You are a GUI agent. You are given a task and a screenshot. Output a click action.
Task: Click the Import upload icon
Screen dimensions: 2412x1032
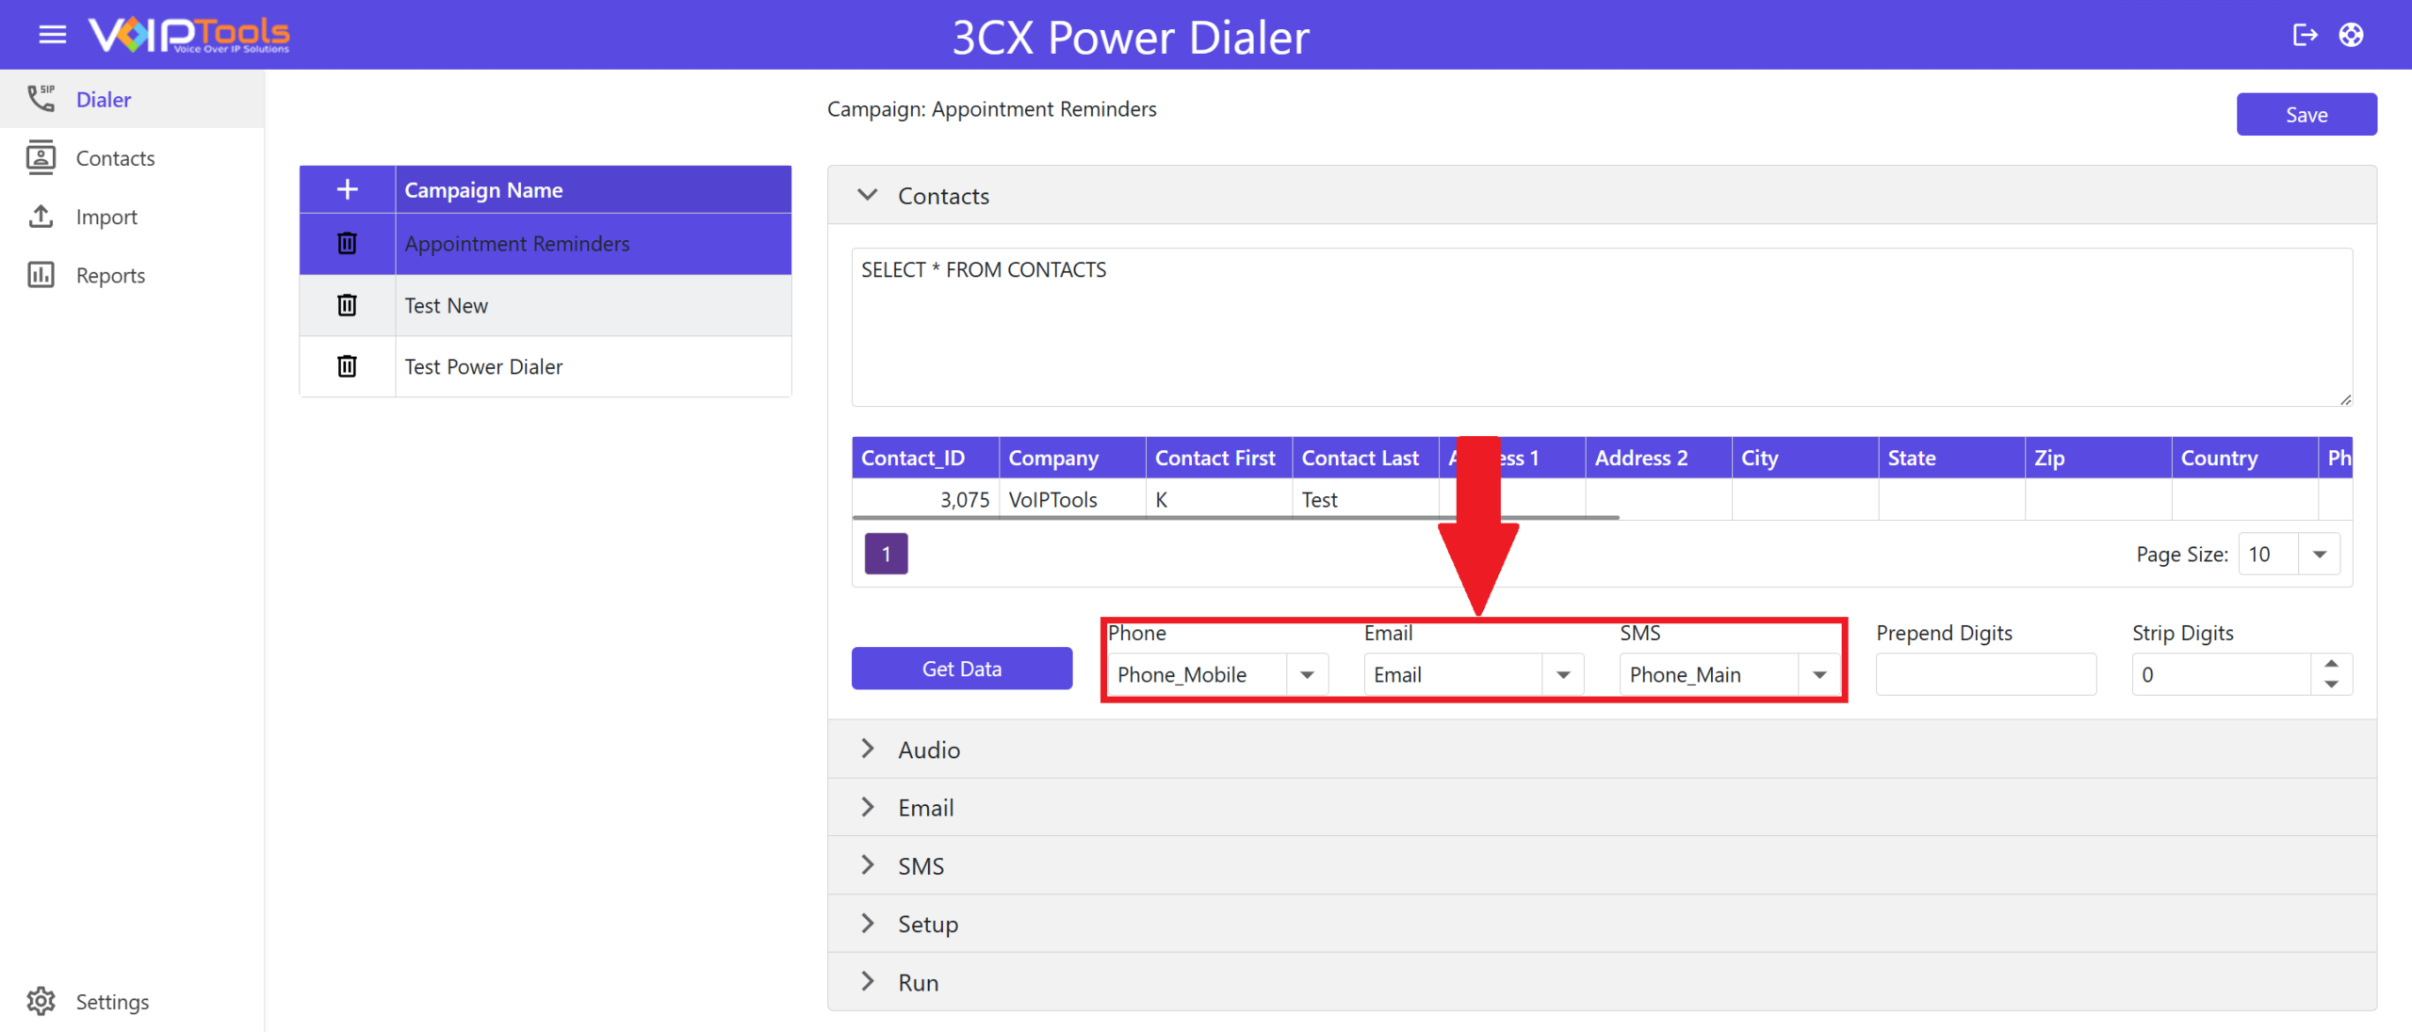point(41,217)
